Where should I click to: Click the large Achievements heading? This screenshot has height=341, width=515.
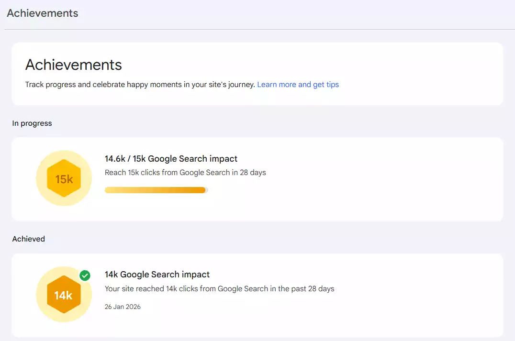pyautogui.click(x=73, y=65)
